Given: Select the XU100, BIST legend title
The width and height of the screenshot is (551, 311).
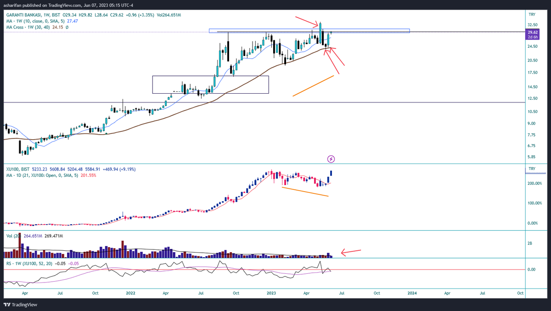Looking at the screenshot, I should pos(17,169).
